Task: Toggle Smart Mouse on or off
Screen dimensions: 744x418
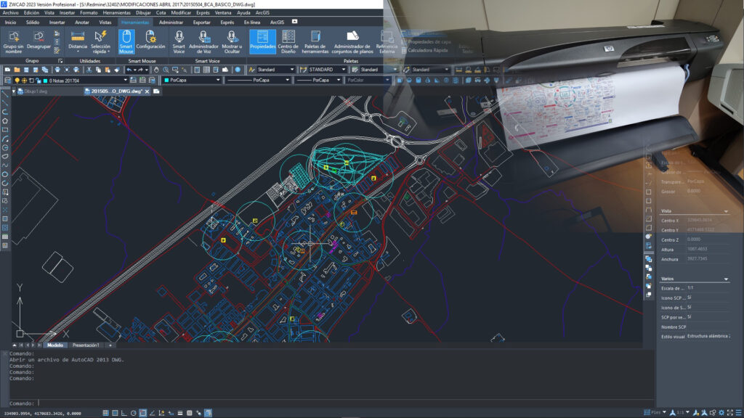Action: coord(126,41)
